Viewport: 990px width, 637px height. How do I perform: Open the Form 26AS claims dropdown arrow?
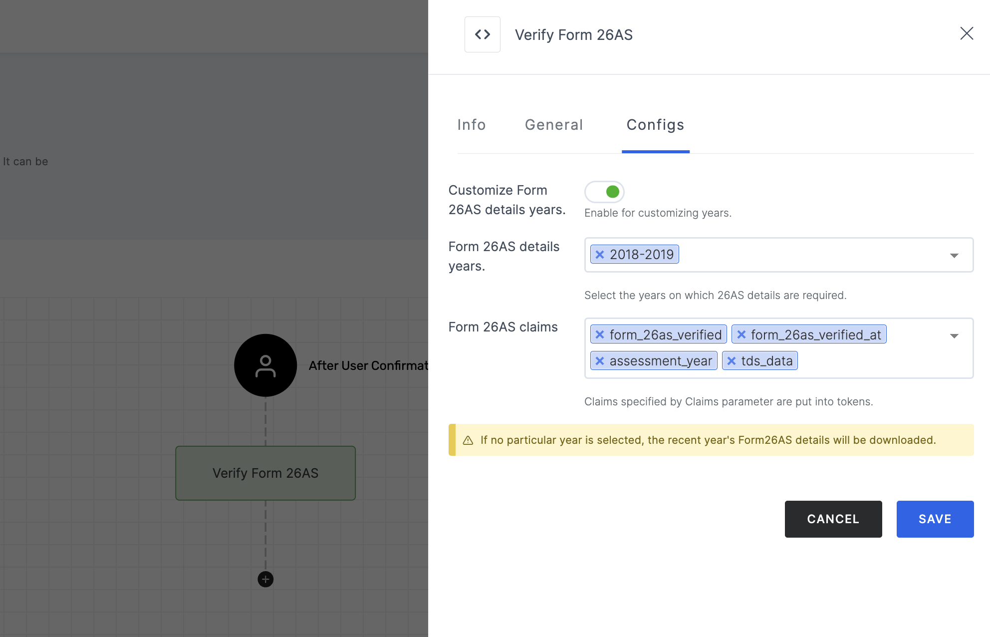tap(954, 335)
